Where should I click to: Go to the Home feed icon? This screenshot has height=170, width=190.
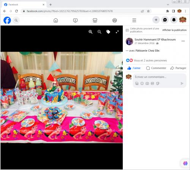[x=56, y=20]
